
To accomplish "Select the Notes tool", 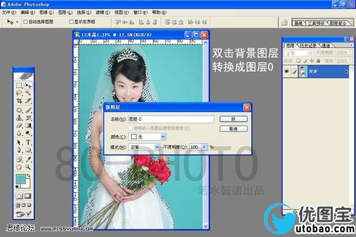I will coord(20,159).
